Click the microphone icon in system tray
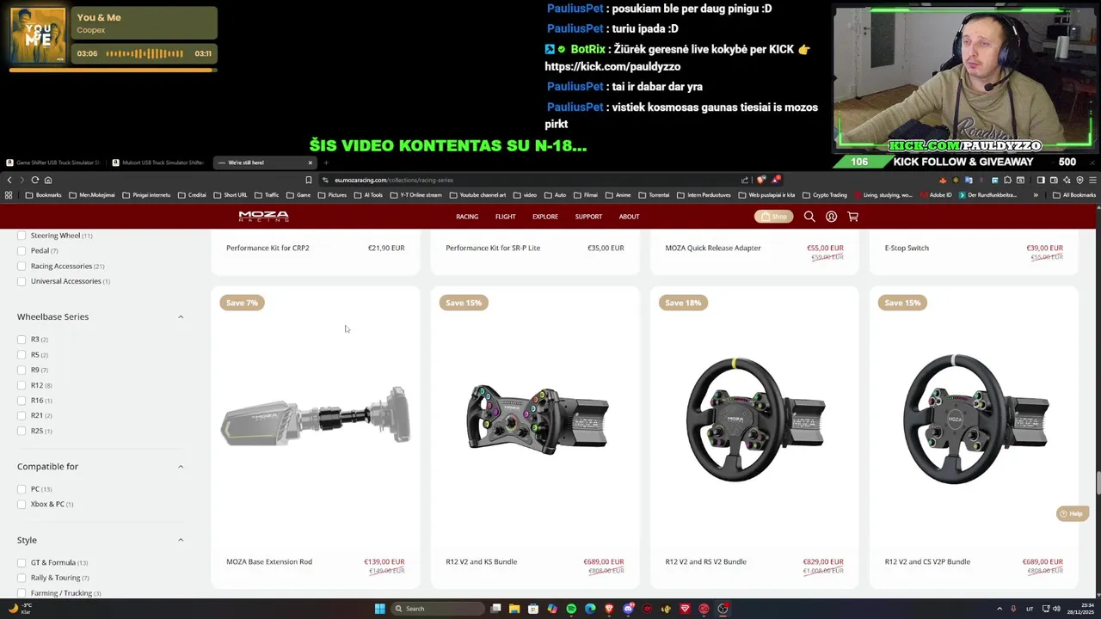Image resolution: width=1101 pixels, height=619 pixels. click(x=1013, y=609)
